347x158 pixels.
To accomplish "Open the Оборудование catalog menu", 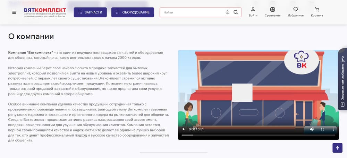I will pos(133,12).
